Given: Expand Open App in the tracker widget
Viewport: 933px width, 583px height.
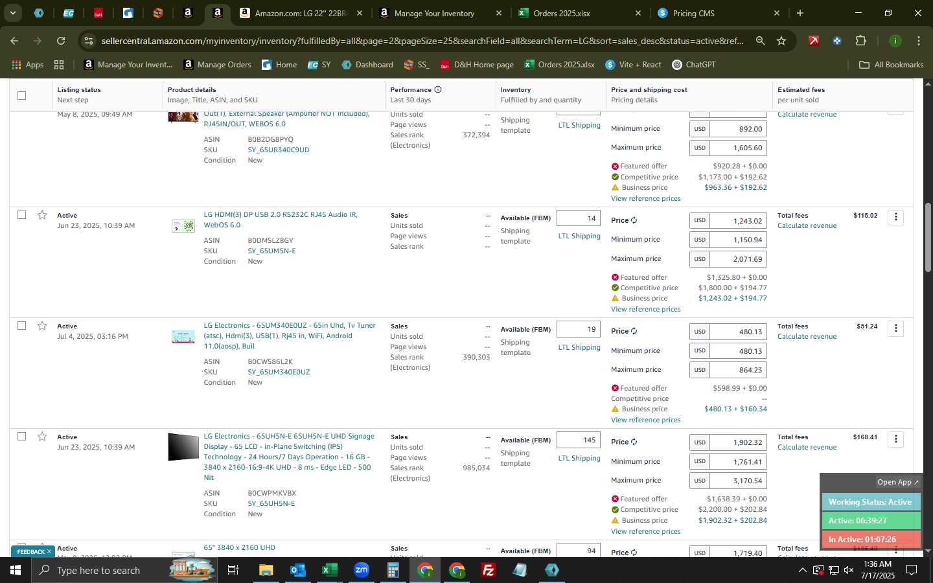Looking at the screenshot, I should (897, 482).
